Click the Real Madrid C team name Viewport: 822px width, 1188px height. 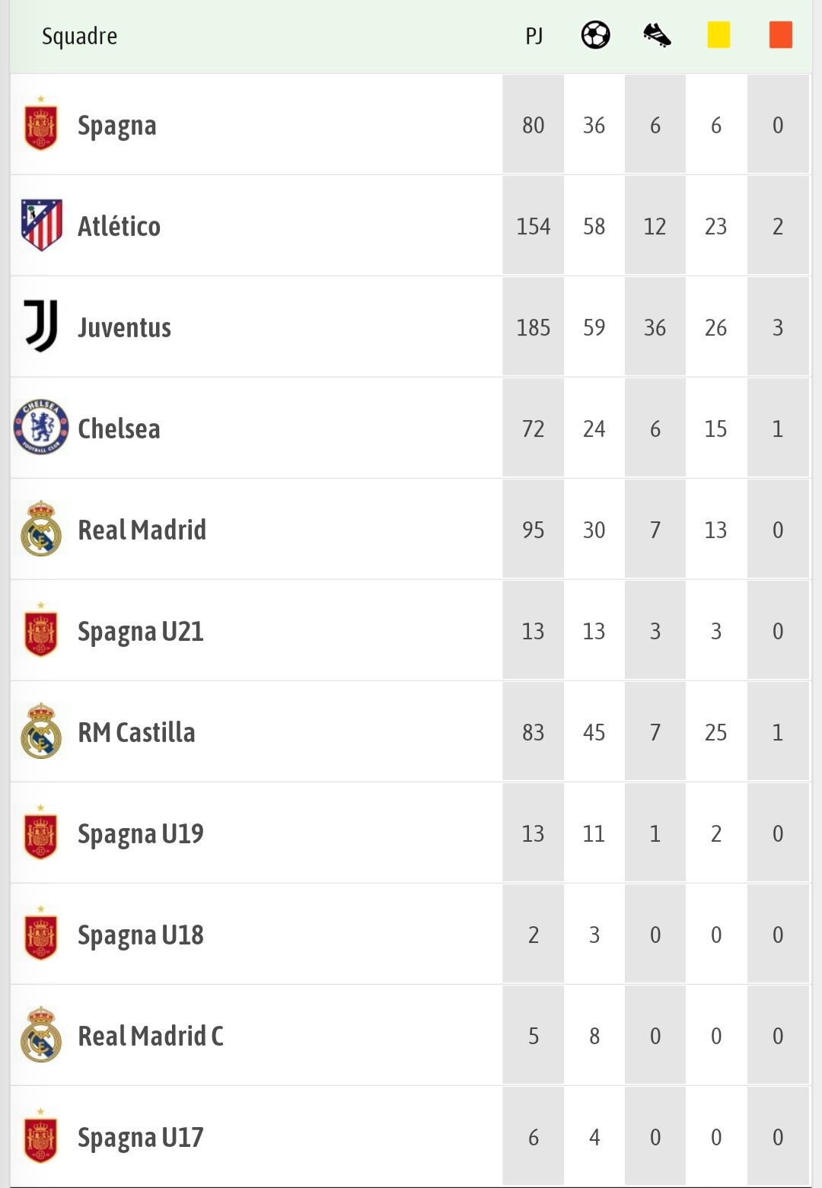(x=151, y=1036)
